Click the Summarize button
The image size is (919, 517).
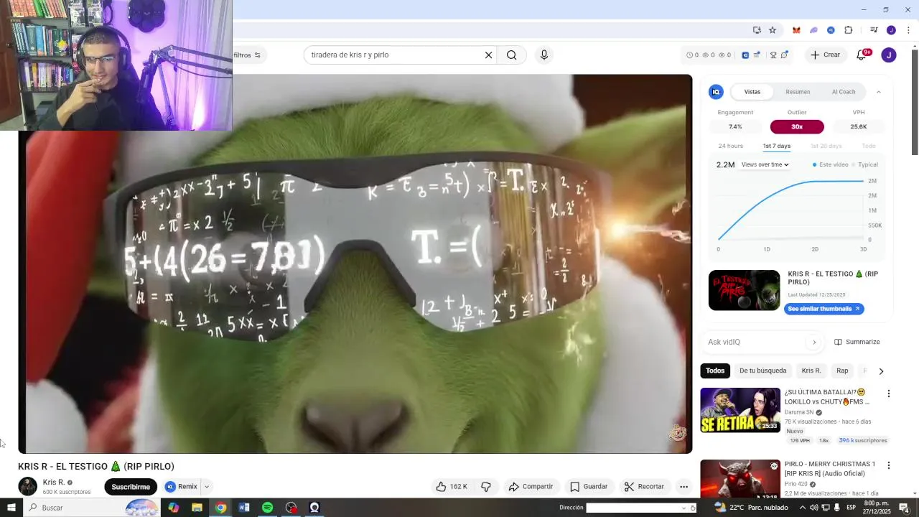(x=857, y=342)
